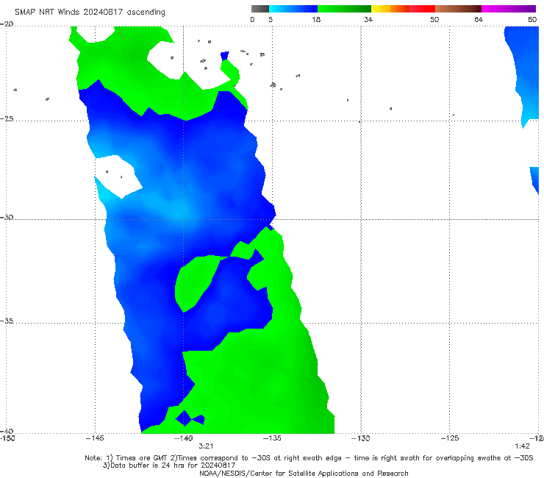The height and width of the screenshot is (478, 544).
Task: Select the blue segment of the color bar
Action: point(293,9)
